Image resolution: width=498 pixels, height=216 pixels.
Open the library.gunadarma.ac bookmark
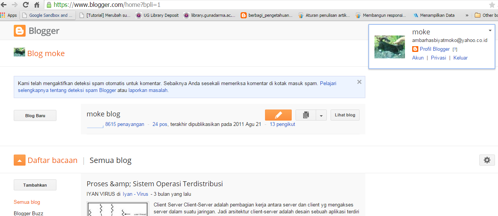coord(210,15)
